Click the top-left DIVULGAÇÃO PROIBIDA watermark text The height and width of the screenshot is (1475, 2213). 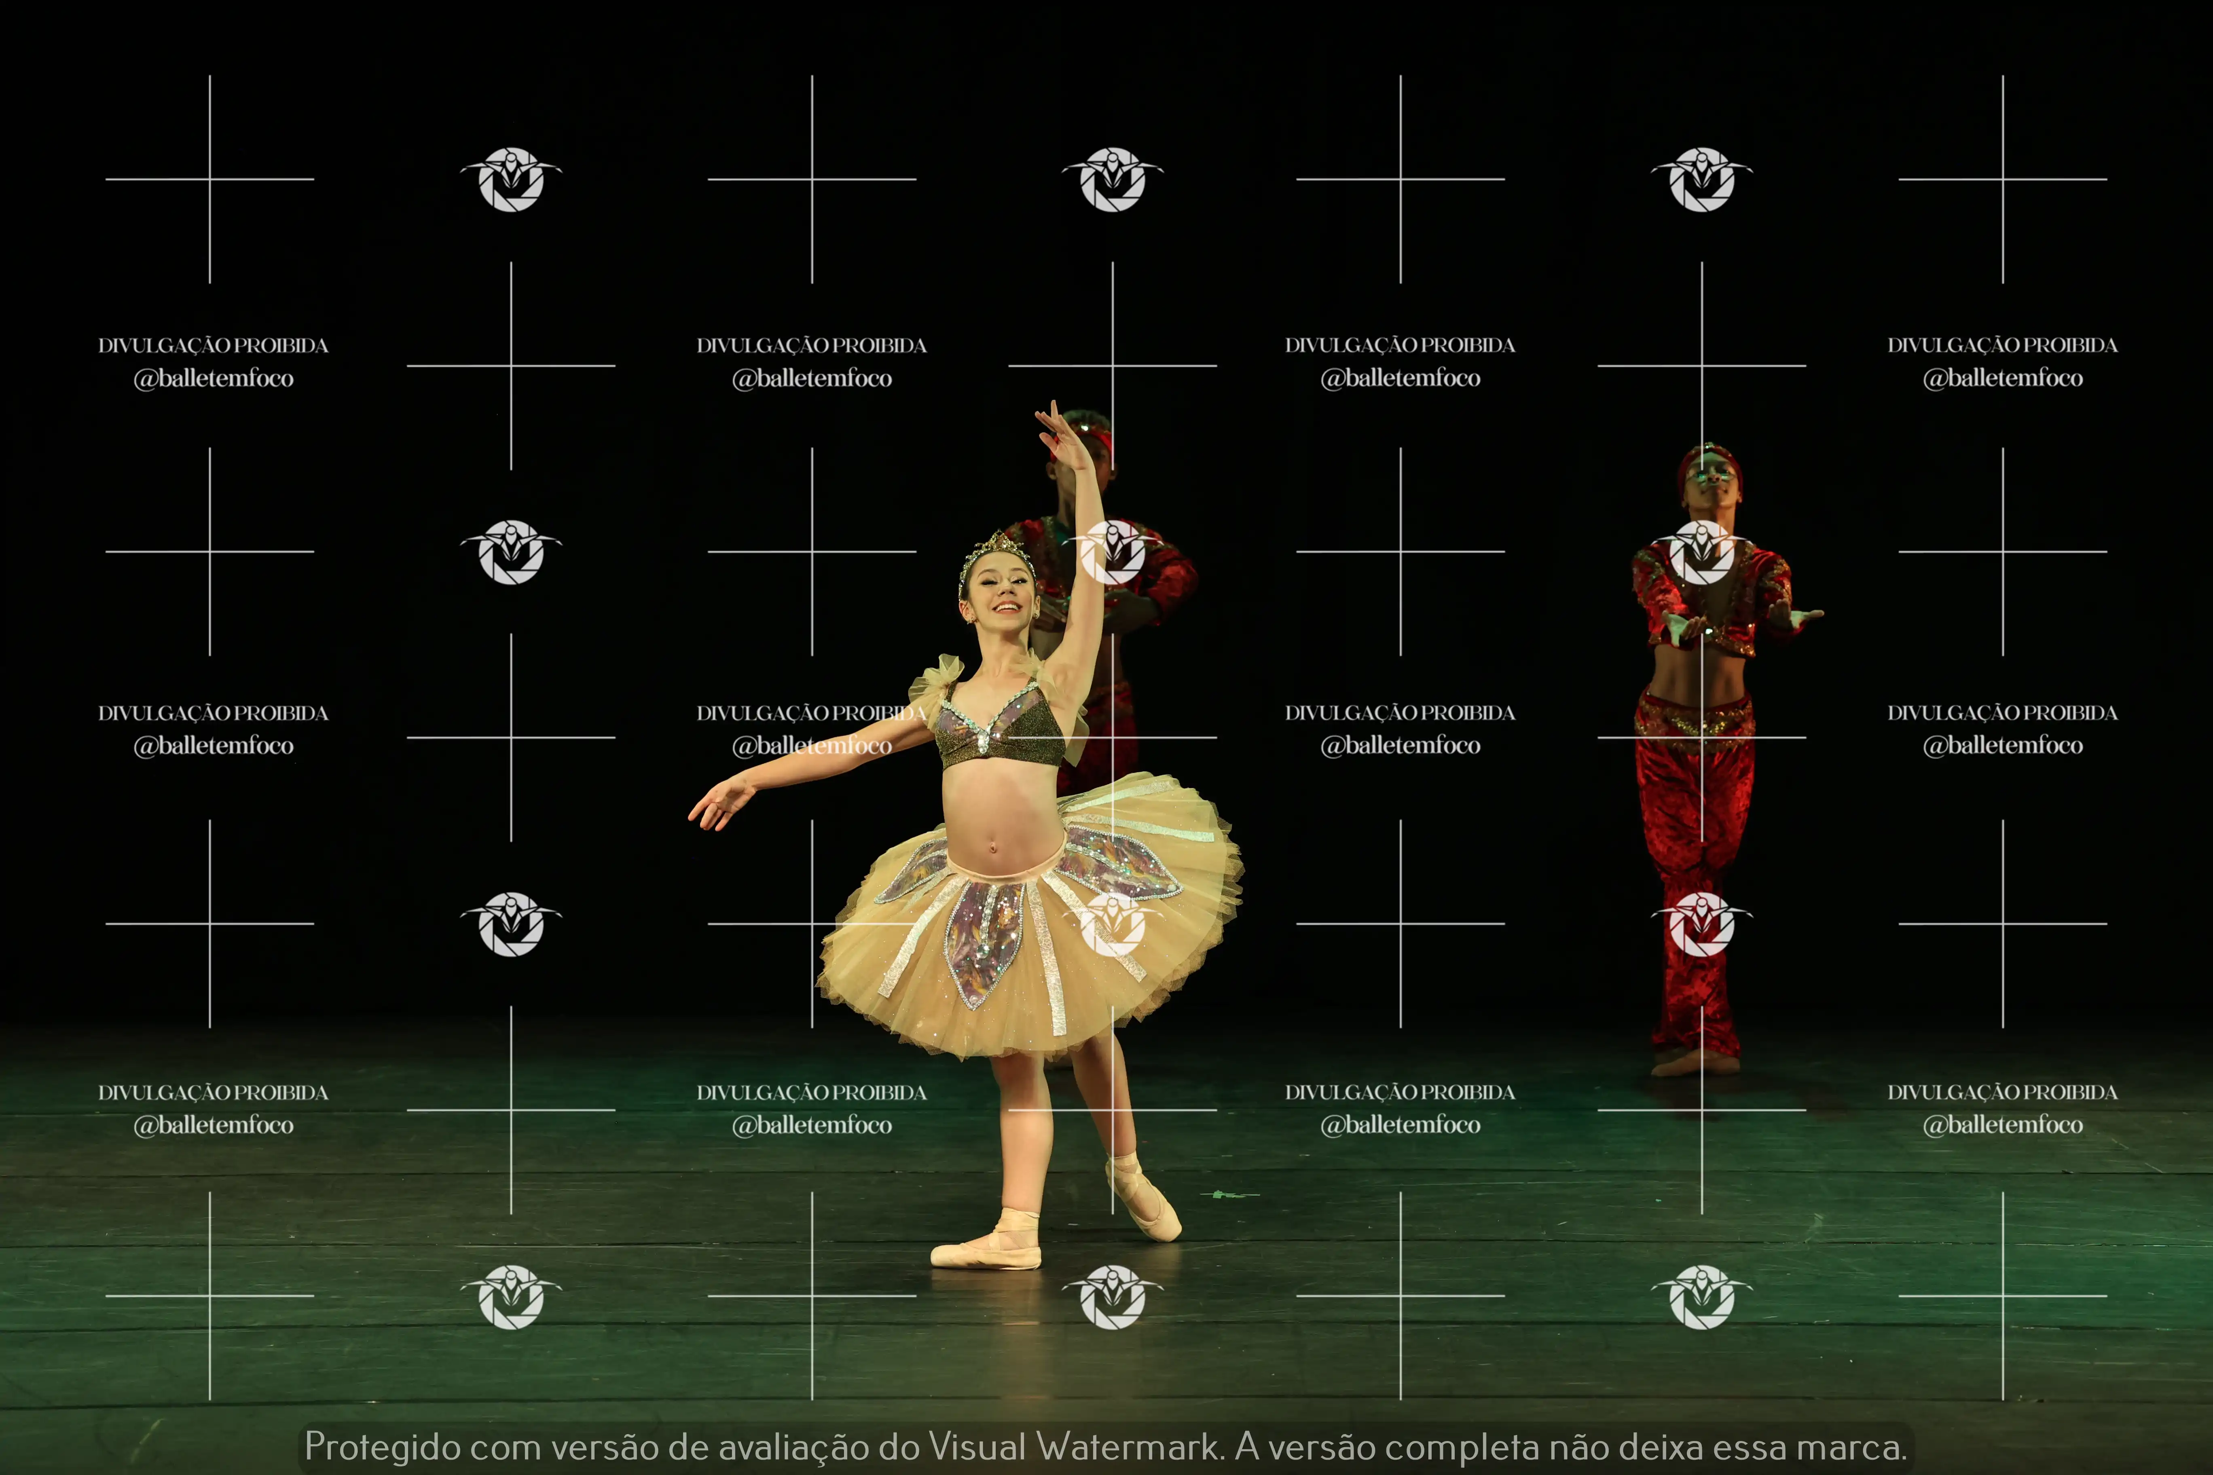click(214, 345)
